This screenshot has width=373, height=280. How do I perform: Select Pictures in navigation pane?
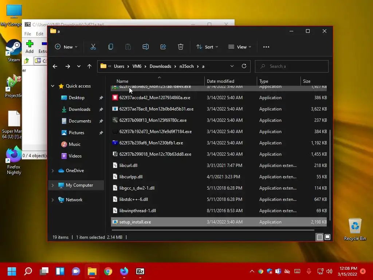click(x=76, y=133)
